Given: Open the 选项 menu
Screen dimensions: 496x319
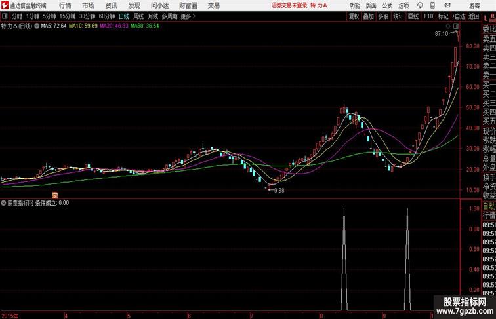Looking at the screenshot, I should pyautogui.click(x=404, y=5).
